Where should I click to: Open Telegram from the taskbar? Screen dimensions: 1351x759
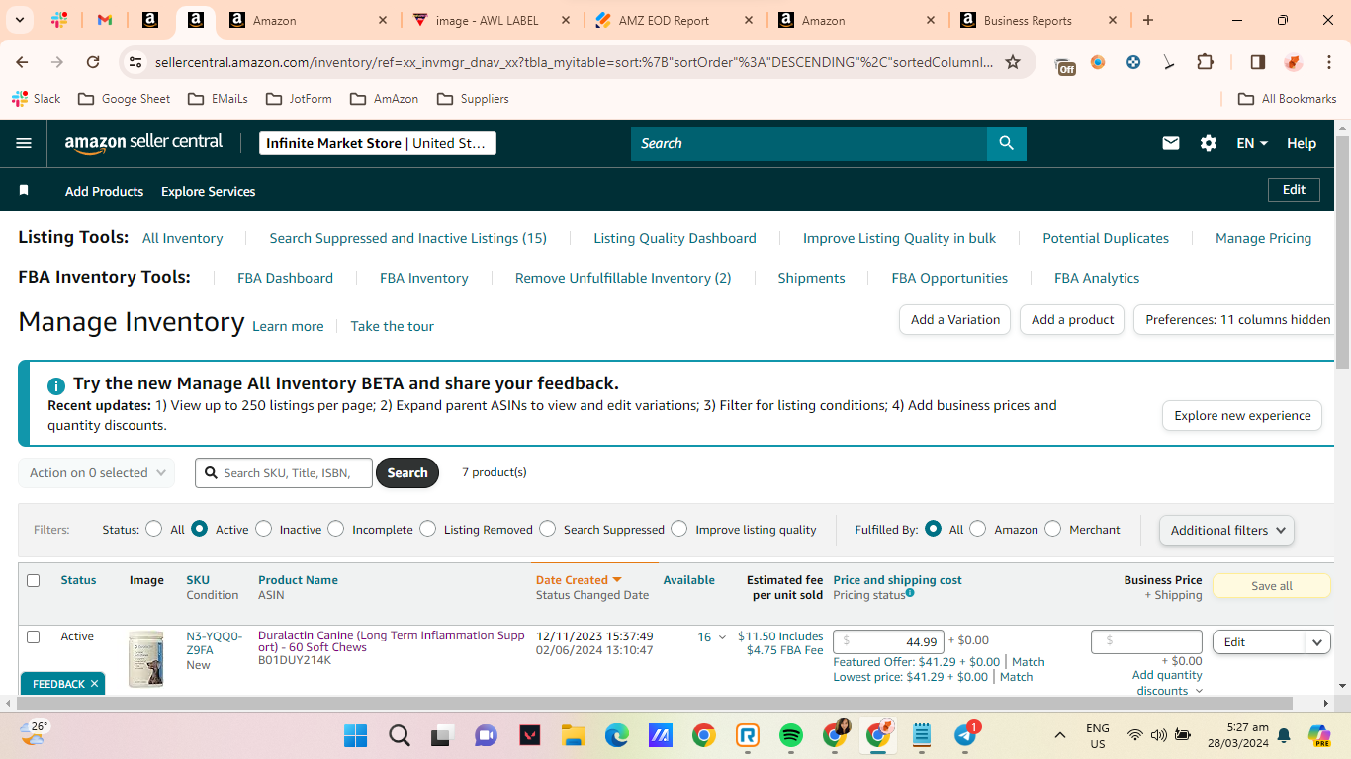(x=965, y=735)
